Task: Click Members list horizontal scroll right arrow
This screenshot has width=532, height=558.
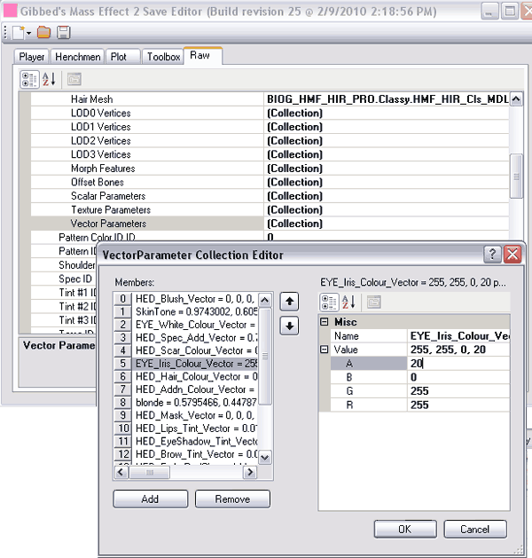Action: (x=250, y=472)
